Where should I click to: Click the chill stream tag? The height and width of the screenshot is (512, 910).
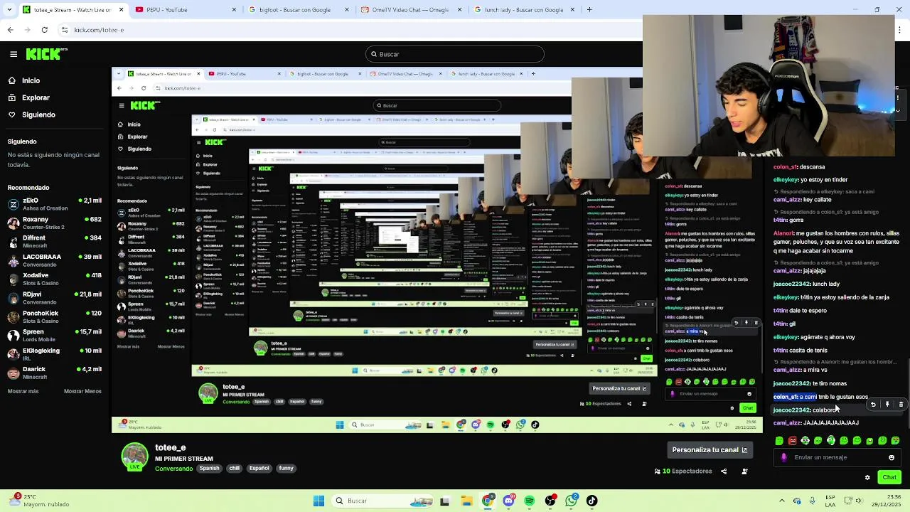235,468
